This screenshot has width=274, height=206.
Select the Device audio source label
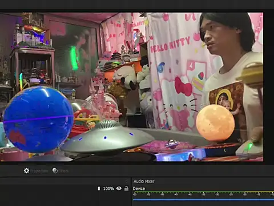pyautogui.click(x=139, y=189)
